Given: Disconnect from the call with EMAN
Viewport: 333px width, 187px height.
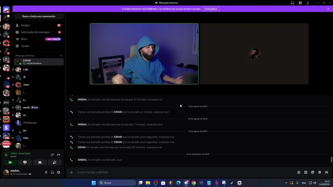Looking at the screenshot, I should pos(59,155).
